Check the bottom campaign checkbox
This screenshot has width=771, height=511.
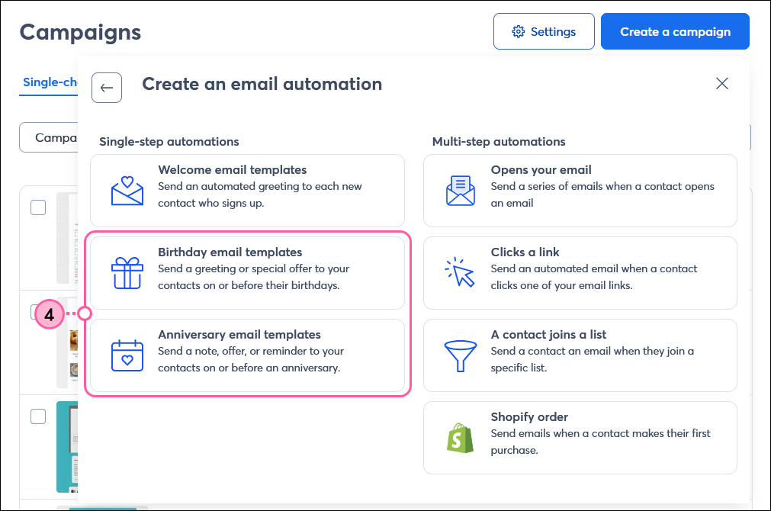38,416
